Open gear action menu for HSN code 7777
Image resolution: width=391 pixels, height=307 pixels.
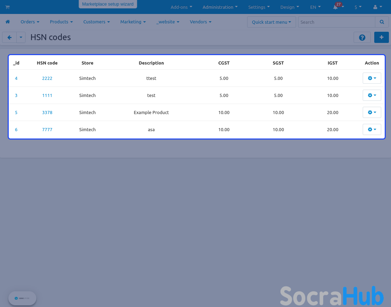372,129
